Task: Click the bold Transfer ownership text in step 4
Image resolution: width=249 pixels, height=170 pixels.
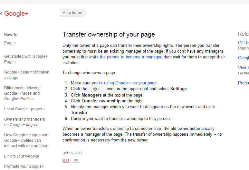Action: (x=101, y=101)
